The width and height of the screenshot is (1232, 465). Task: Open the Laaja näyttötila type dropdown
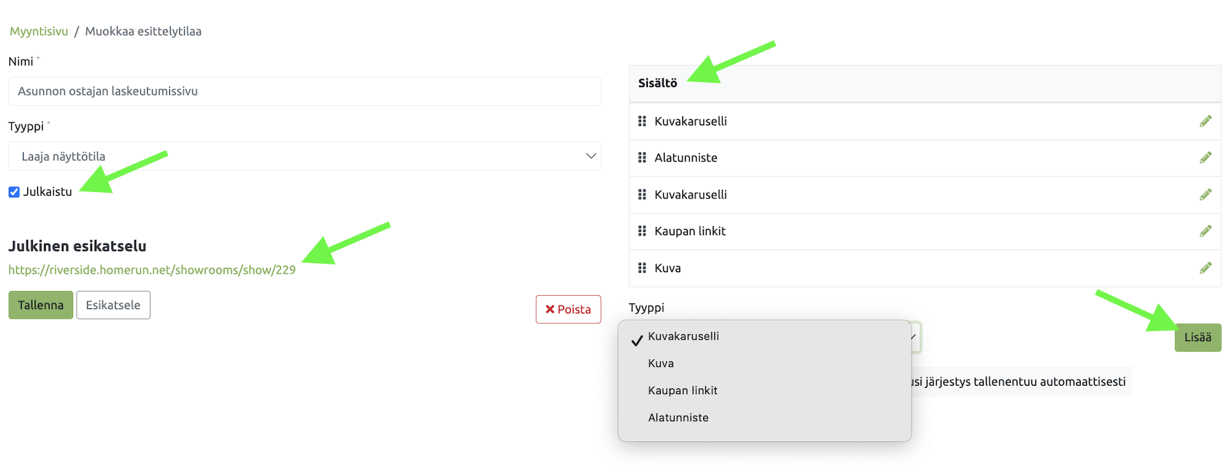coord(305,157)
